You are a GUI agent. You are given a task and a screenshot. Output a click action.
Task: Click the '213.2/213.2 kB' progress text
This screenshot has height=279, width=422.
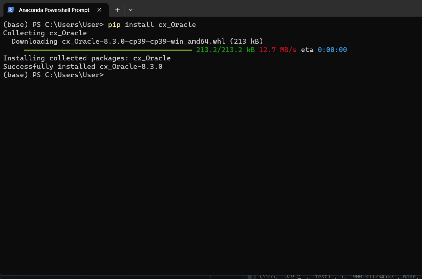(226, 50)
